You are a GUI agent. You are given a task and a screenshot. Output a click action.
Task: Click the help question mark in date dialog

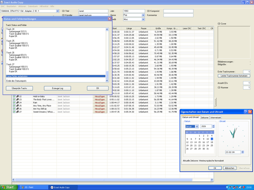pos(246,112)
